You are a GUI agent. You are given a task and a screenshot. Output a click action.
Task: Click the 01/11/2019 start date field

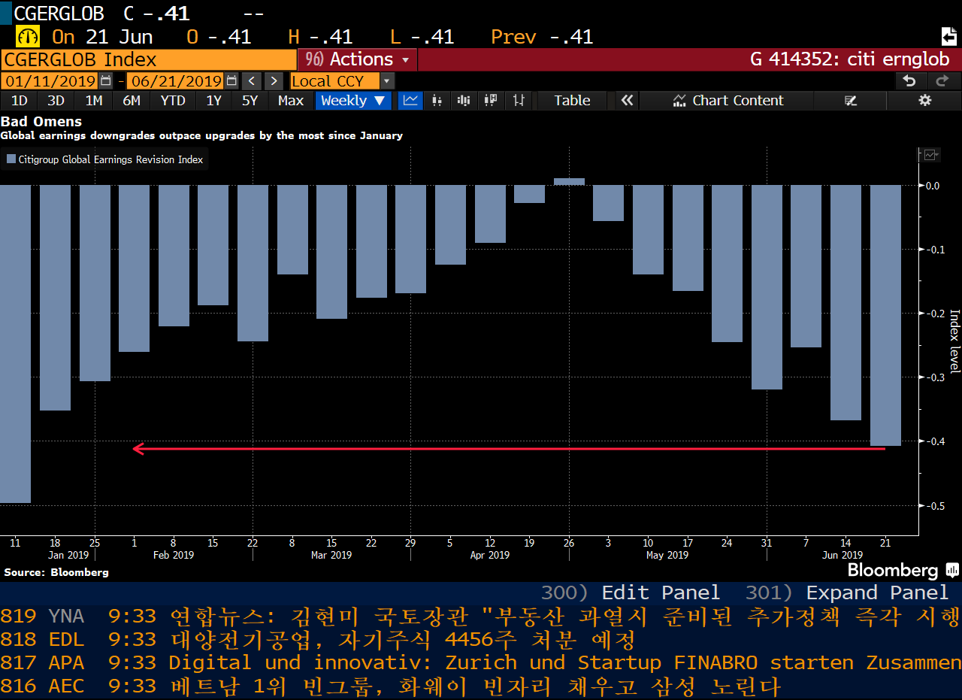[x=50, y=81]
